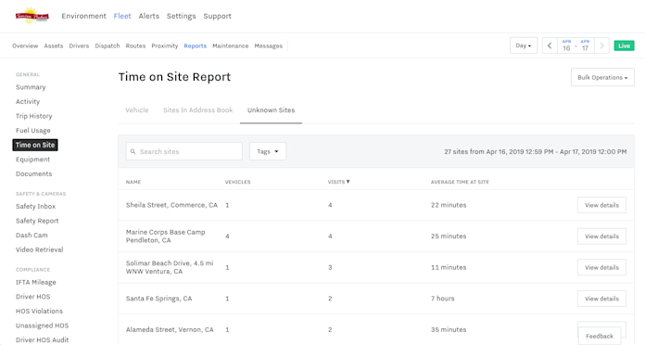Expand the Bulk Operations dropdown

(602, 77)
